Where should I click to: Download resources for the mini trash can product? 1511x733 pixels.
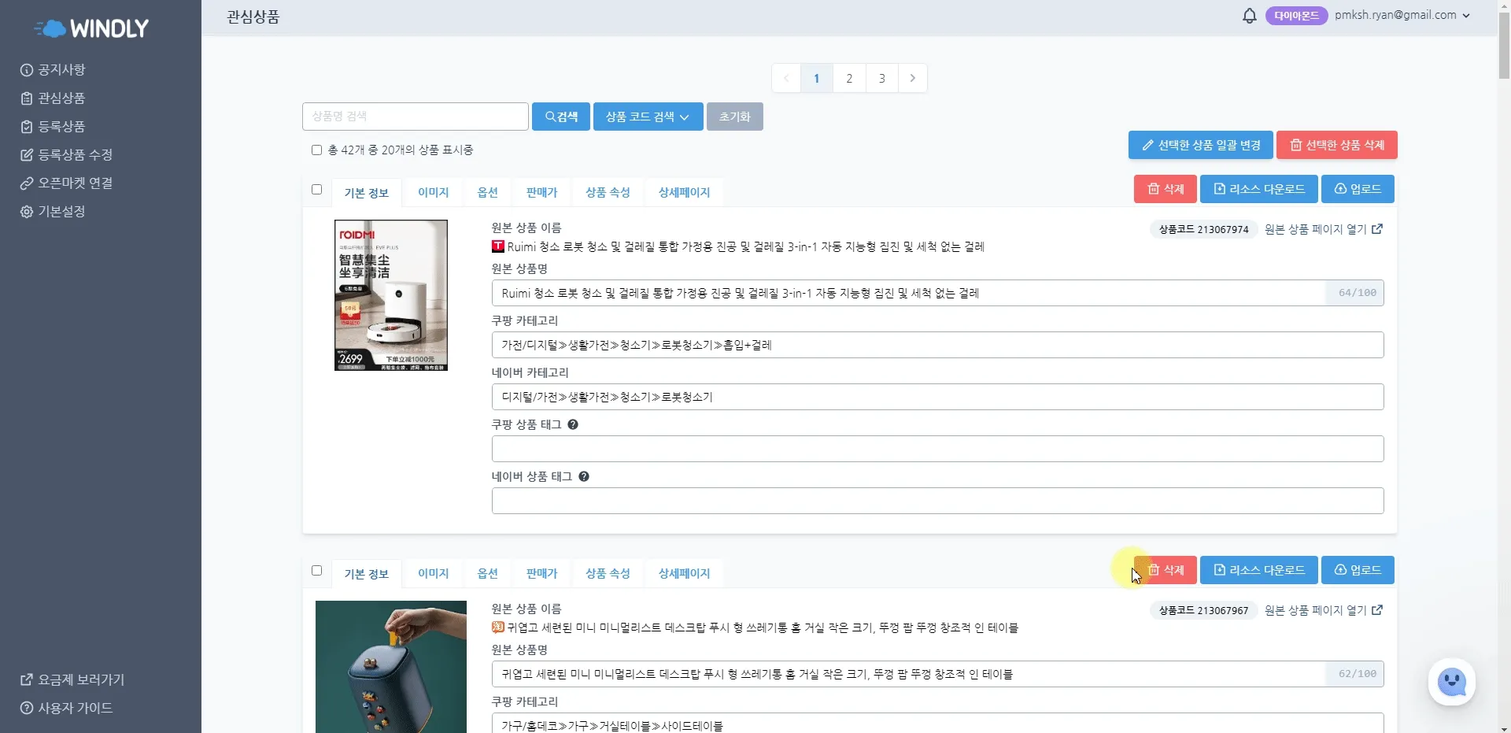(x=1259, y=570)
